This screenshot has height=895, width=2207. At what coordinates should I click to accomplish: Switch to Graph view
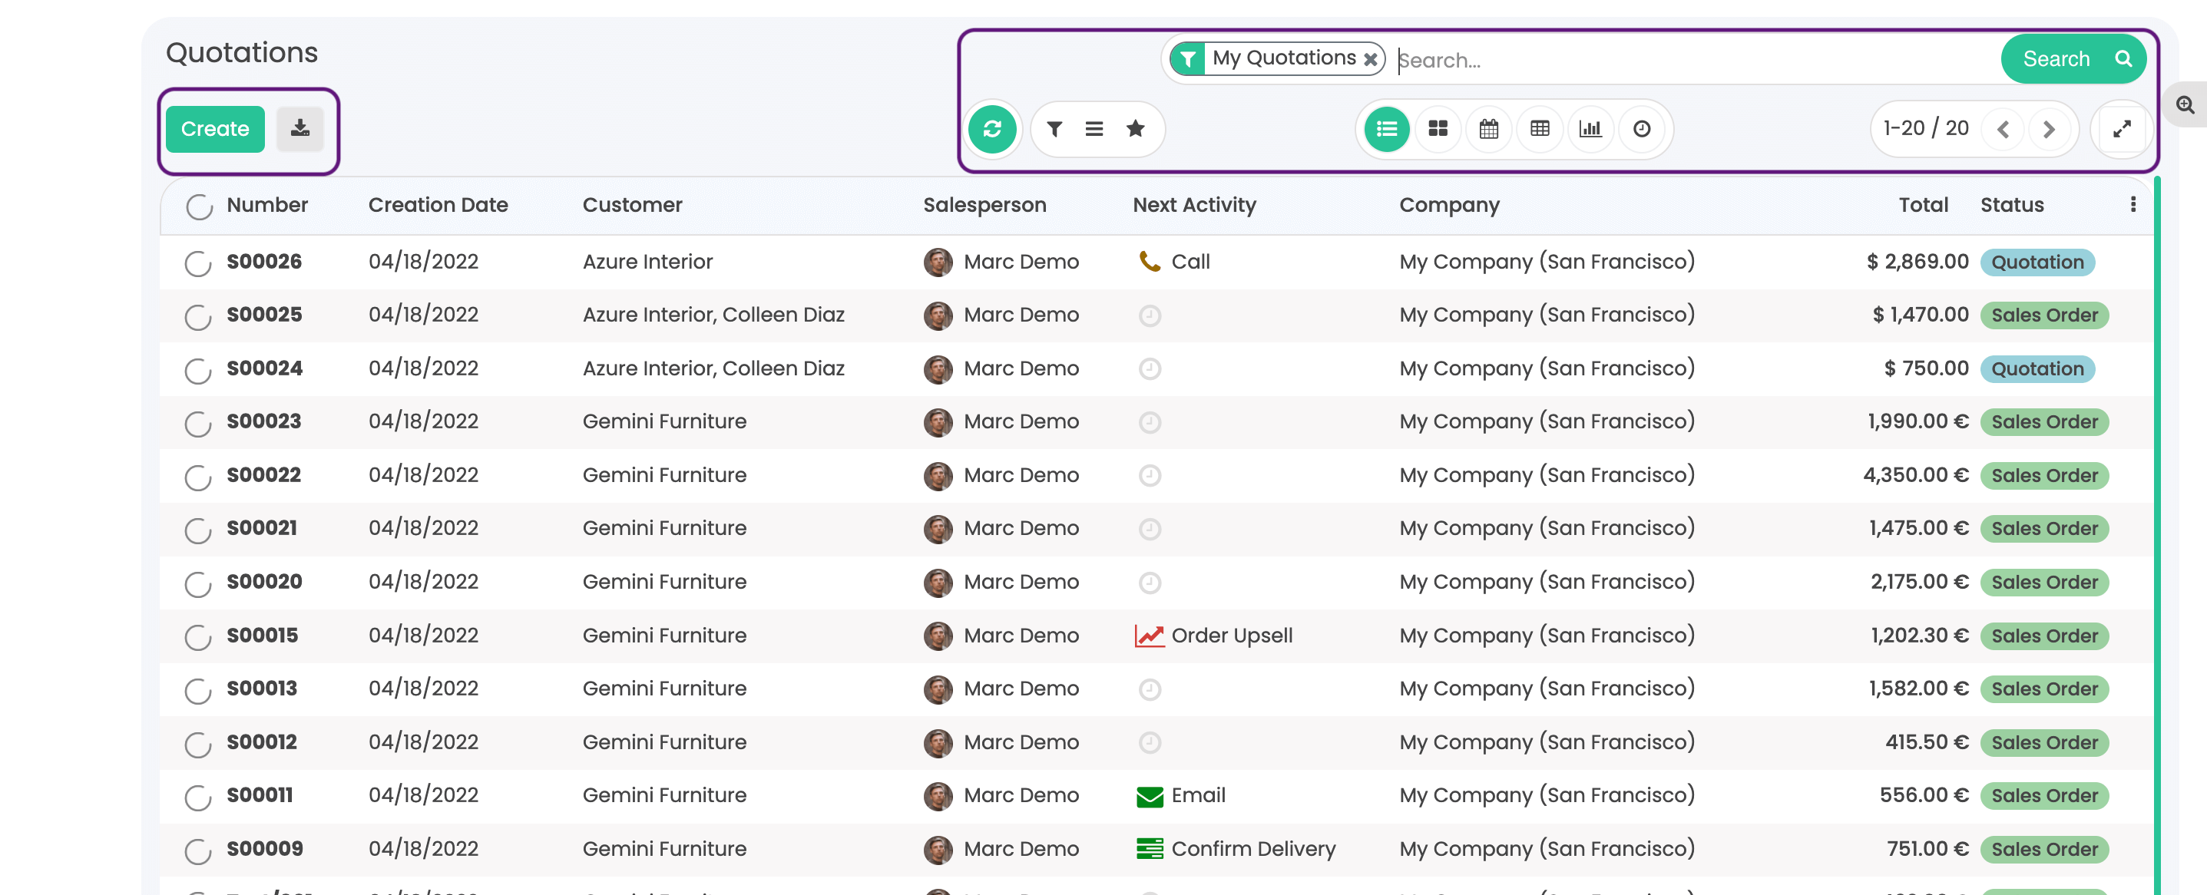[1590, 129]
